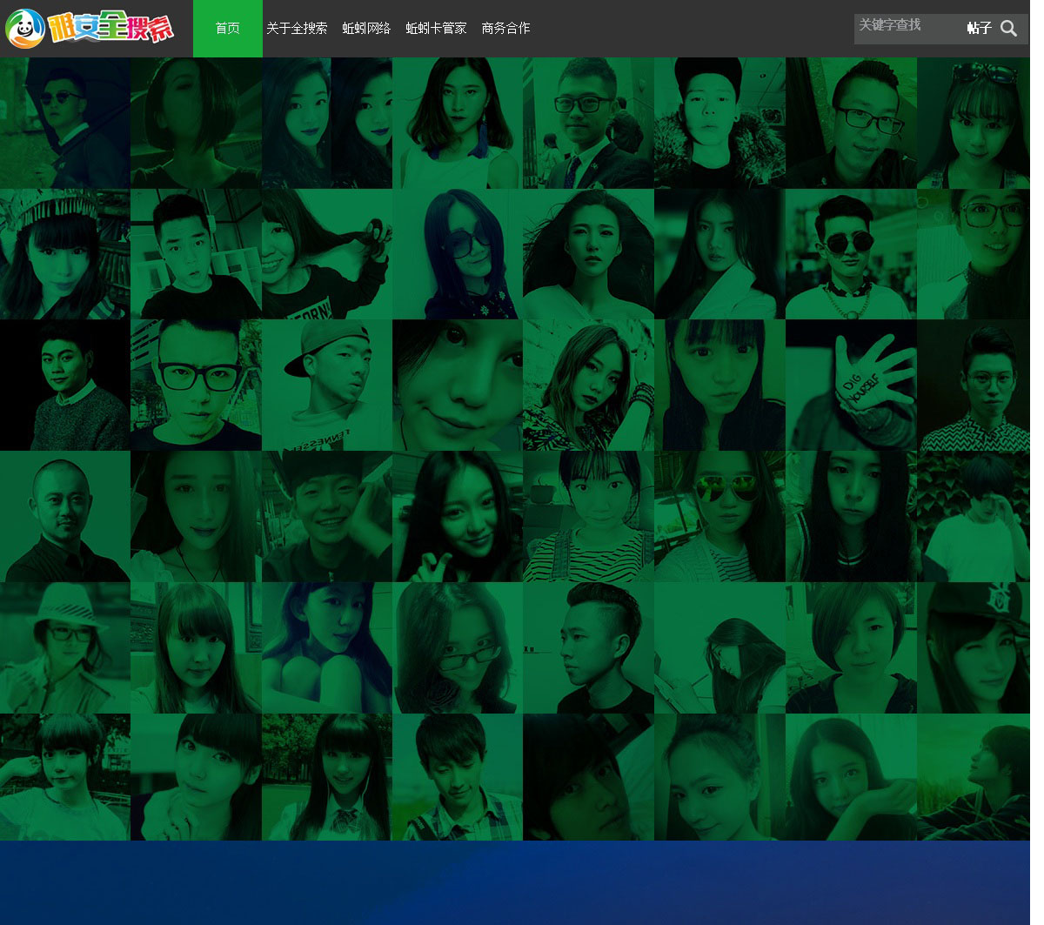
Task: Open photo of person against ivy wall
Action: tap(974, 516)
